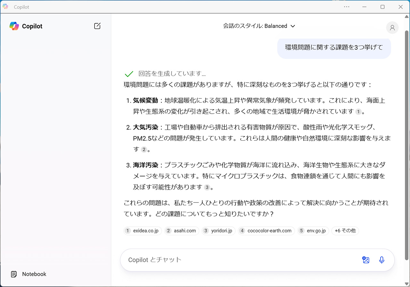Click the add image icon in chat box
Screen dimensions: 410x287
point(366,260)
